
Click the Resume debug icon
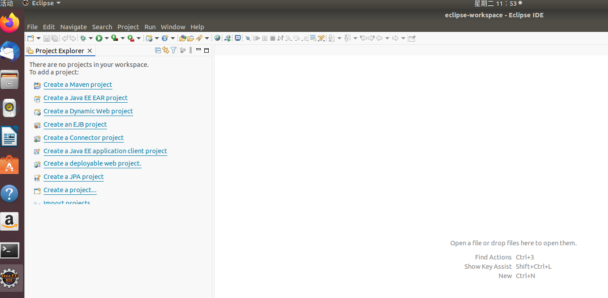pyautogui.click(x=257, y=38)
